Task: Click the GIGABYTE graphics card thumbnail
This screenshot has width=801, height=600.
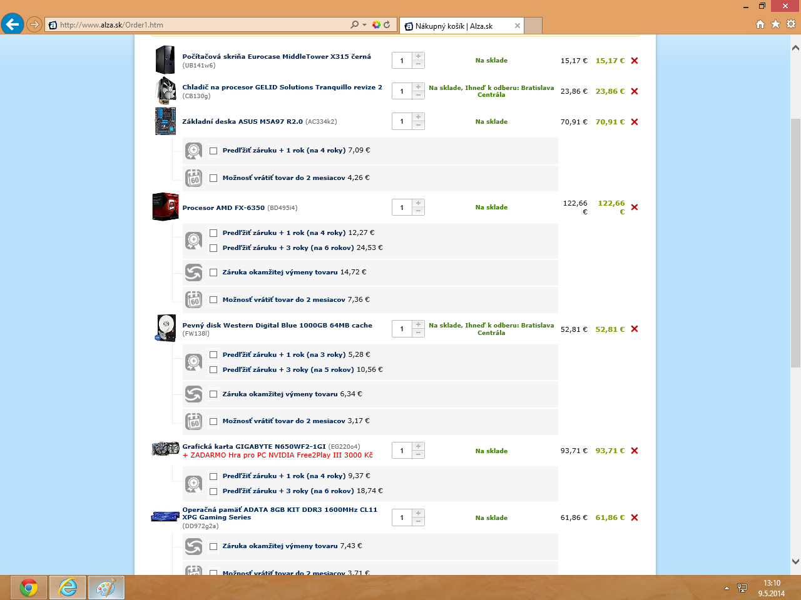Action: (x=166, y=449)
